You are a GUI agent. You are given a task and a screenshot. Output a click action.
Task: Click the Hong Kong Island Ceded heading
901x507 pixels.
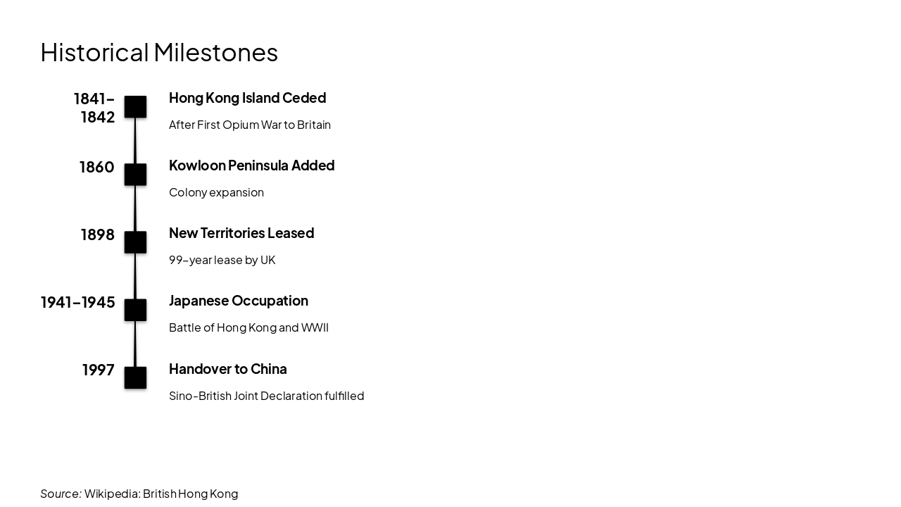coord(247,98)
